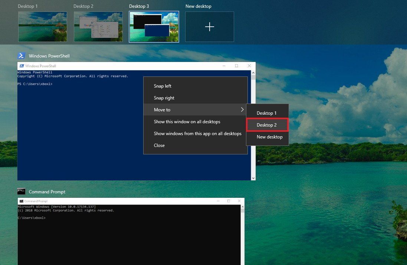This screenshot has width=407, height=265.
Task: Click the PowerShell scrollbar down arrow
Action: click(x=253, y=178)
